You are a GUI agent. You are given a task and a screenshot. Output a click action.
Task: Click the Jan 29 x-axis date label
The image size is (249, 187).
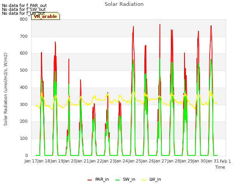[186, 161]
